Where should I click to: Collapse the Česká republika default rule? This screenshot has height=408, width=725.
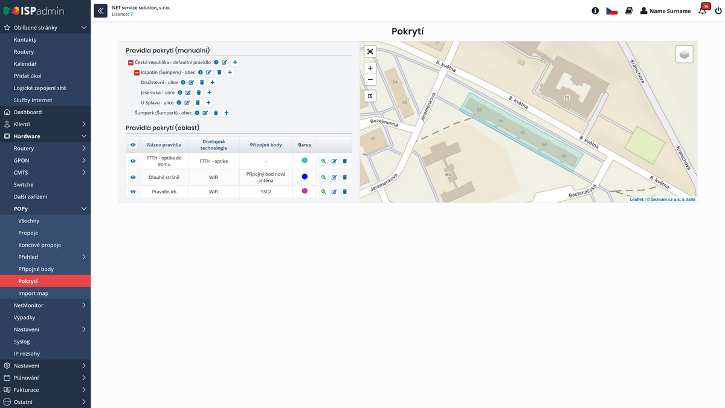(x=130, y=62)
